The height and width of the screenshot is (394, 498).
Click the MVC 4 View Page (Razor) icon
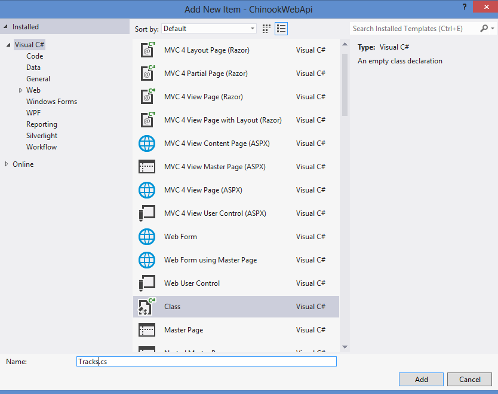(x=147, y=97)
